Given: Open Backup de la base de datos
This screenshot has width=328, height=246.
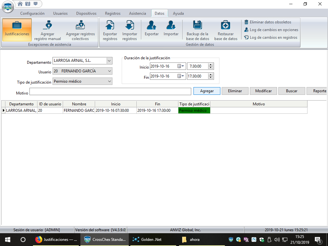Looking at the screenshot, I should click(x=197, y=30).
